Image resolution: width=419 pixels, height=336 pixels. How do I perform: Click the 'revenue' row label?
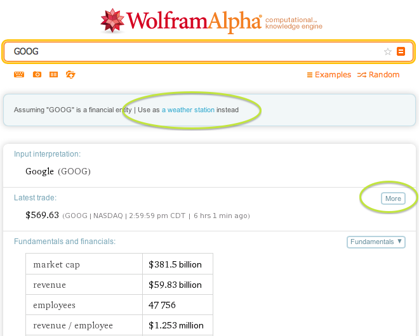(50, 285)
